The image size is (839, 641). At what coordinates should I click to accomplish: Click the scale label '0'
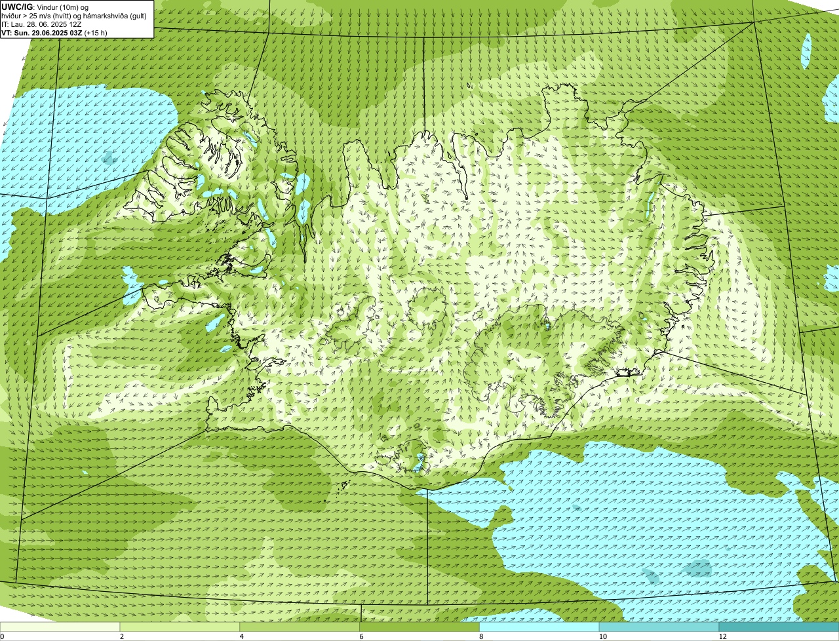2,636
